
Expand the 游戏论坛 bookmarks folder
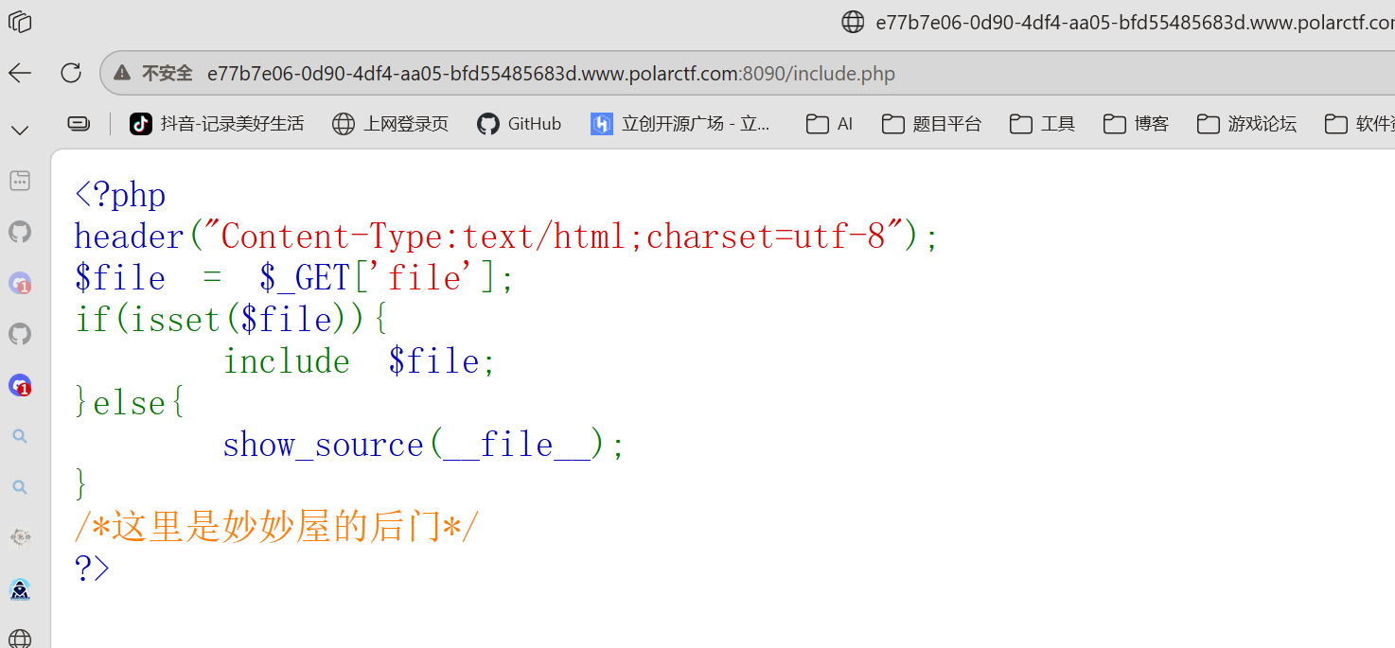[1246, 123]
